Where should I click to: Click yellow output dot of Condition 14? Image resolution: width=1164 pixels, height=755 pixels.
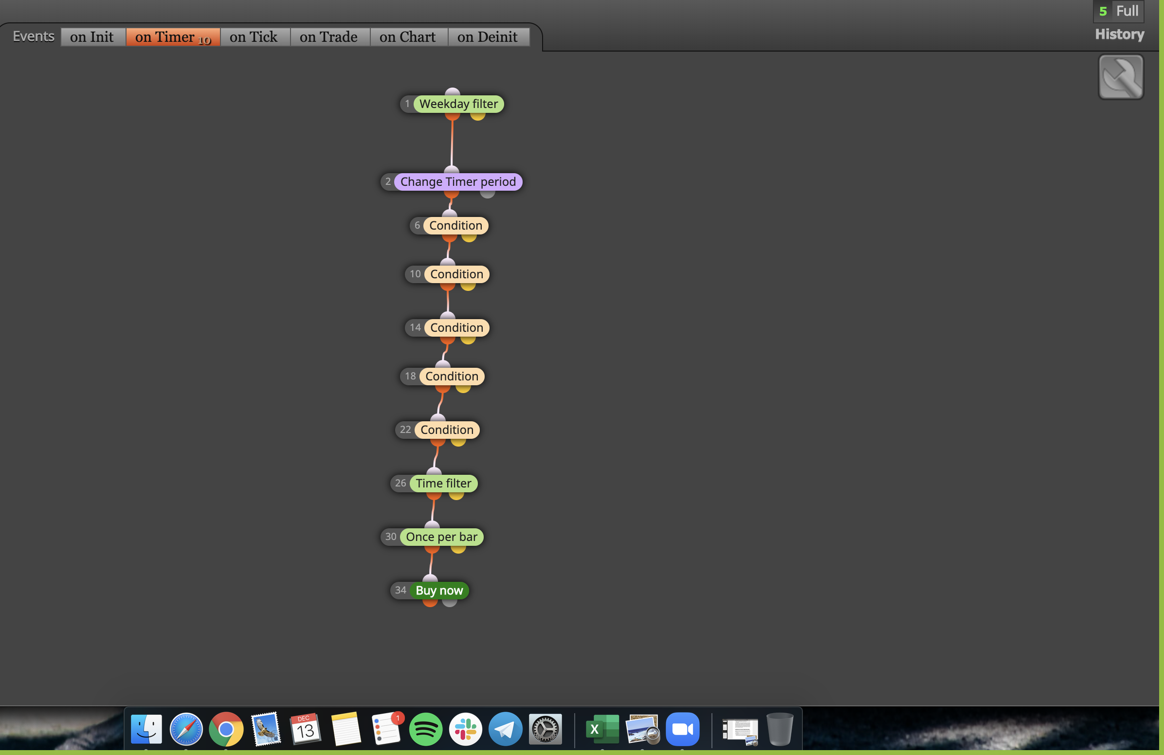(468, 340)
